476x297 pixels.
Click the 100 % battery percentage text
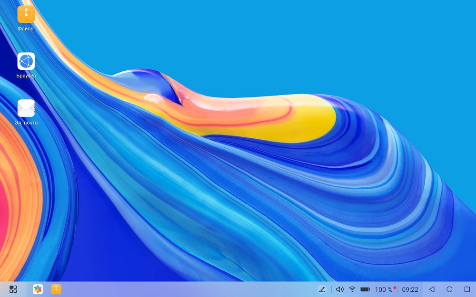tap(383, 290)
